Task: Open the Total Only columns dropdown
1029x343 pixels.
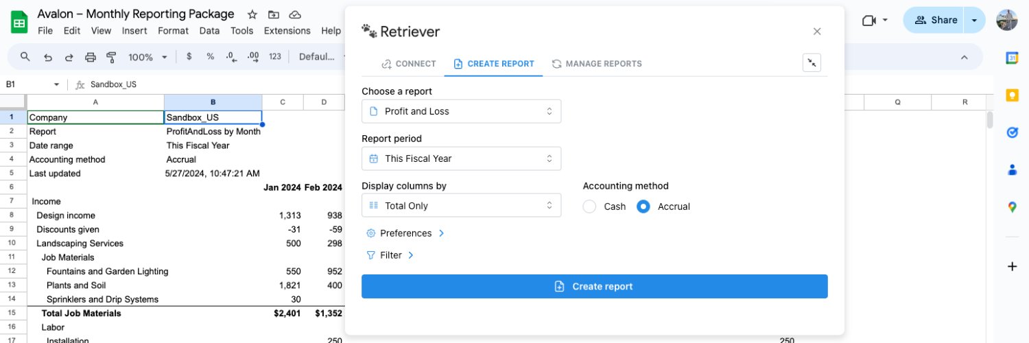Action: click(461, 205)
